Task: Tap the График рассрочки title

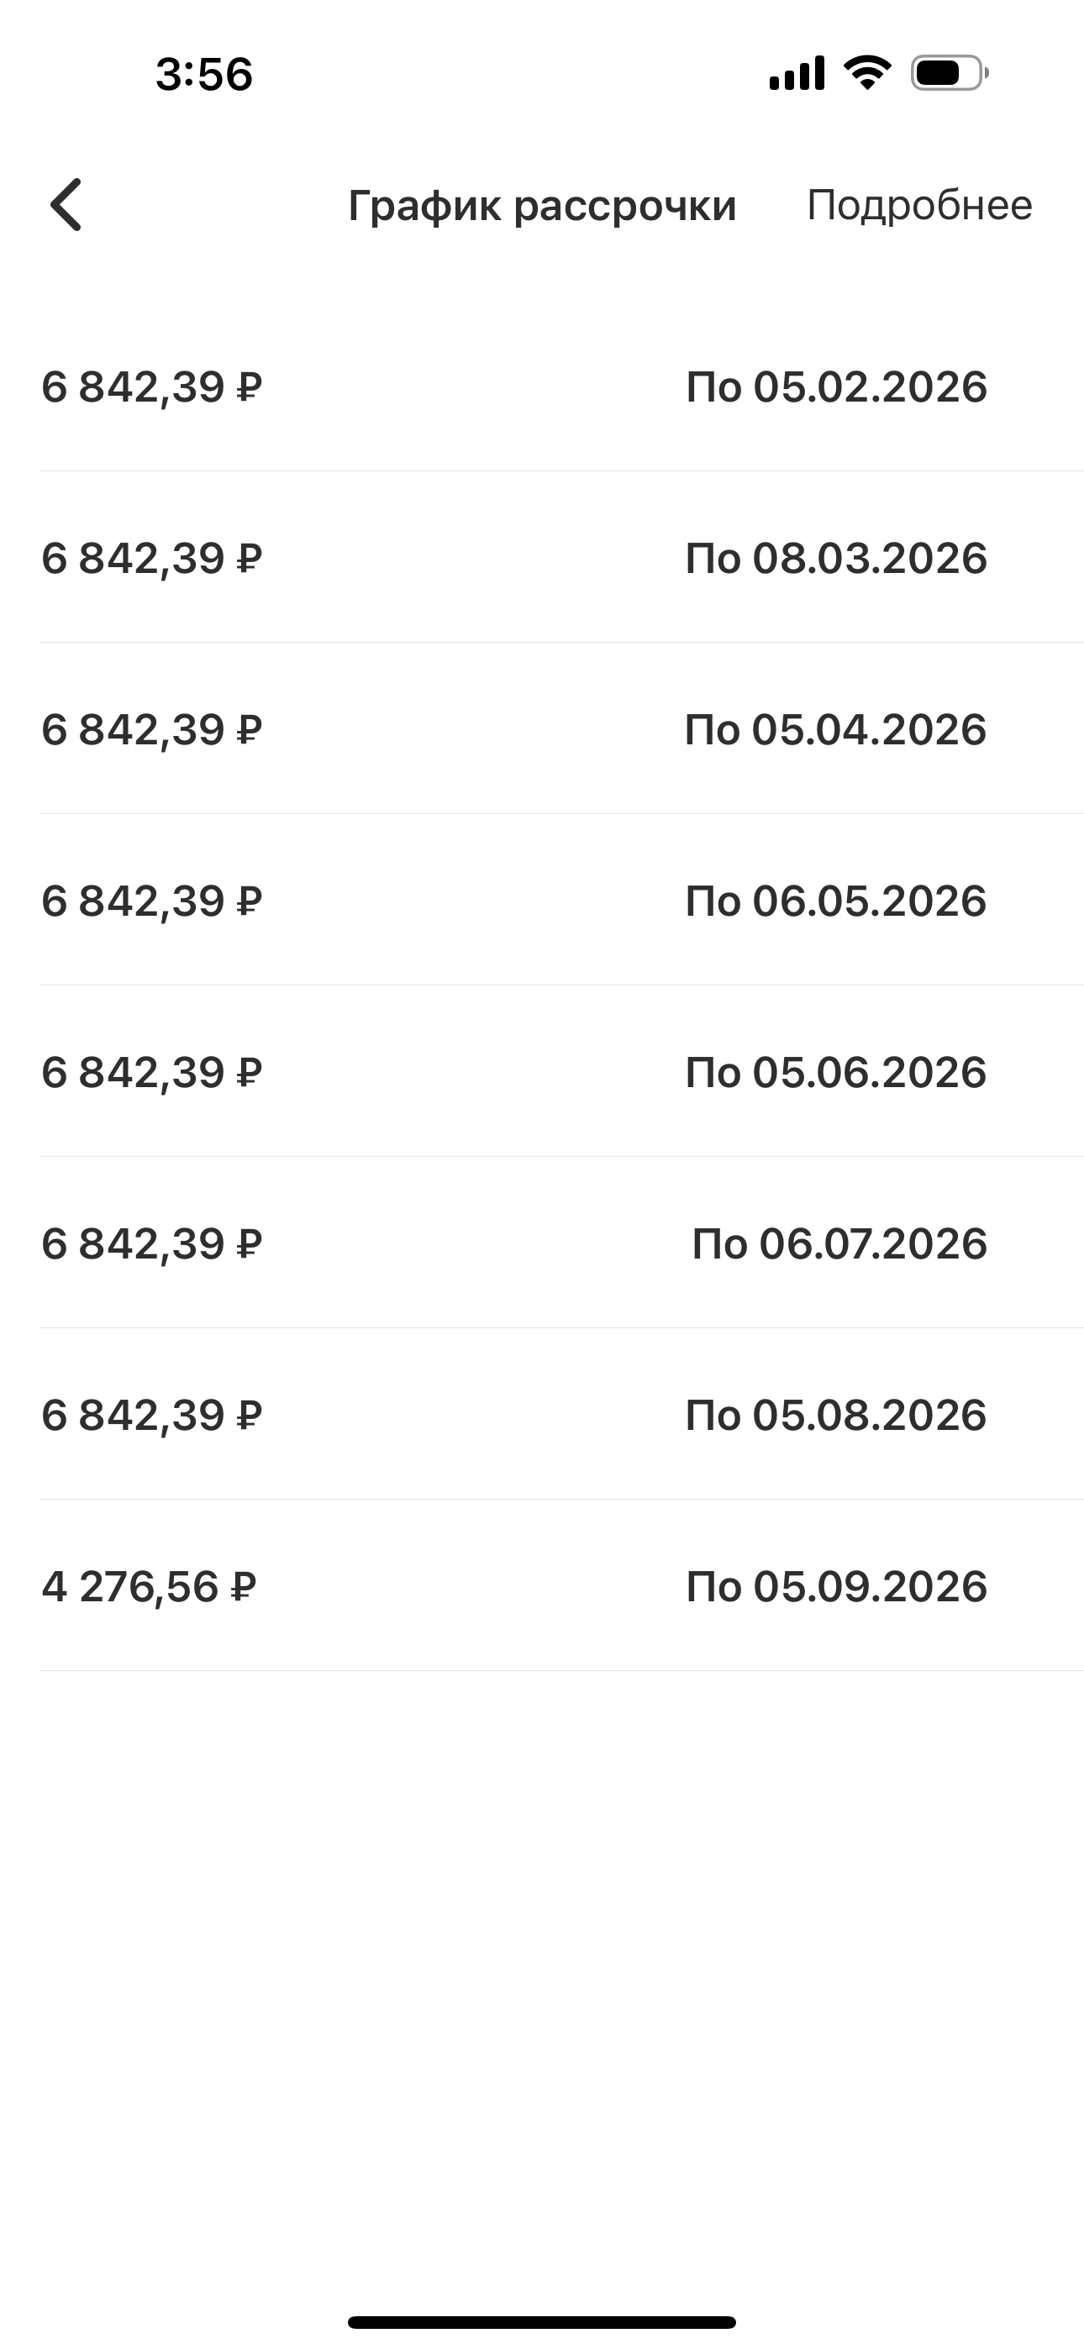Action: (542, 205)
